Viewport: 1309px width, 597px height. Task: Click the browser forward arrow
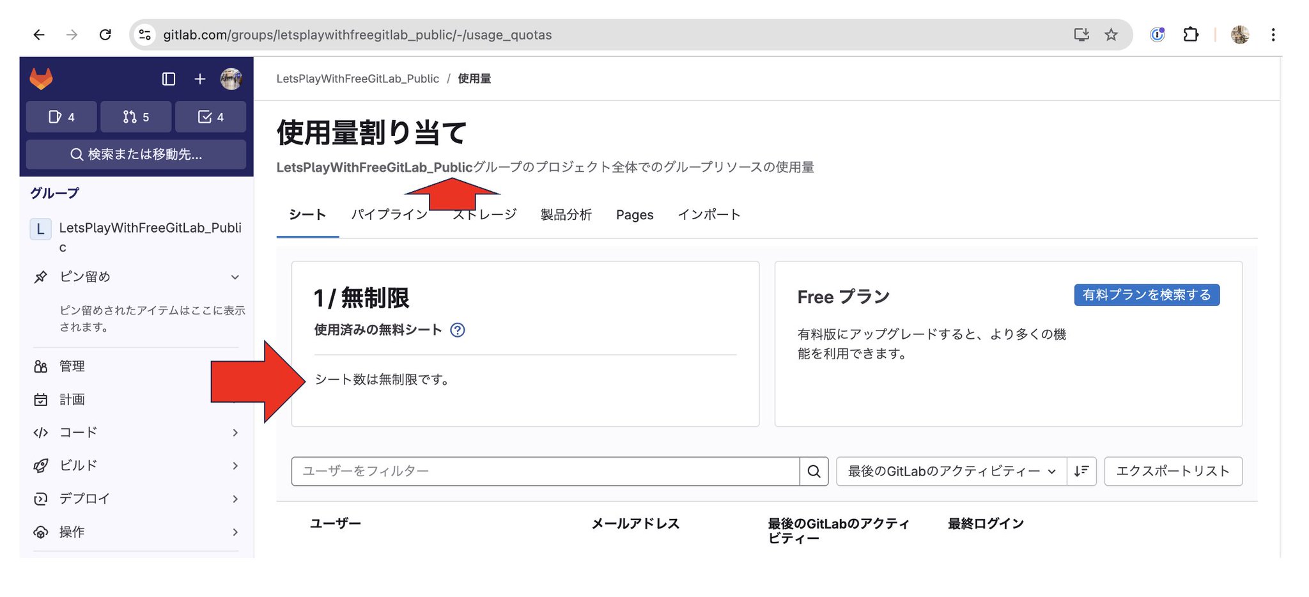tap(72, 35)
